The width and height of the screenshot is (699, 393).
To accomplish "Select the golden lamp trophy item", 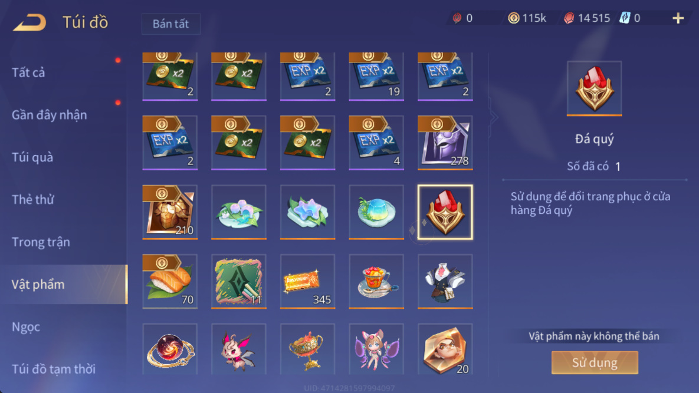I will click(x=307, y=349).
